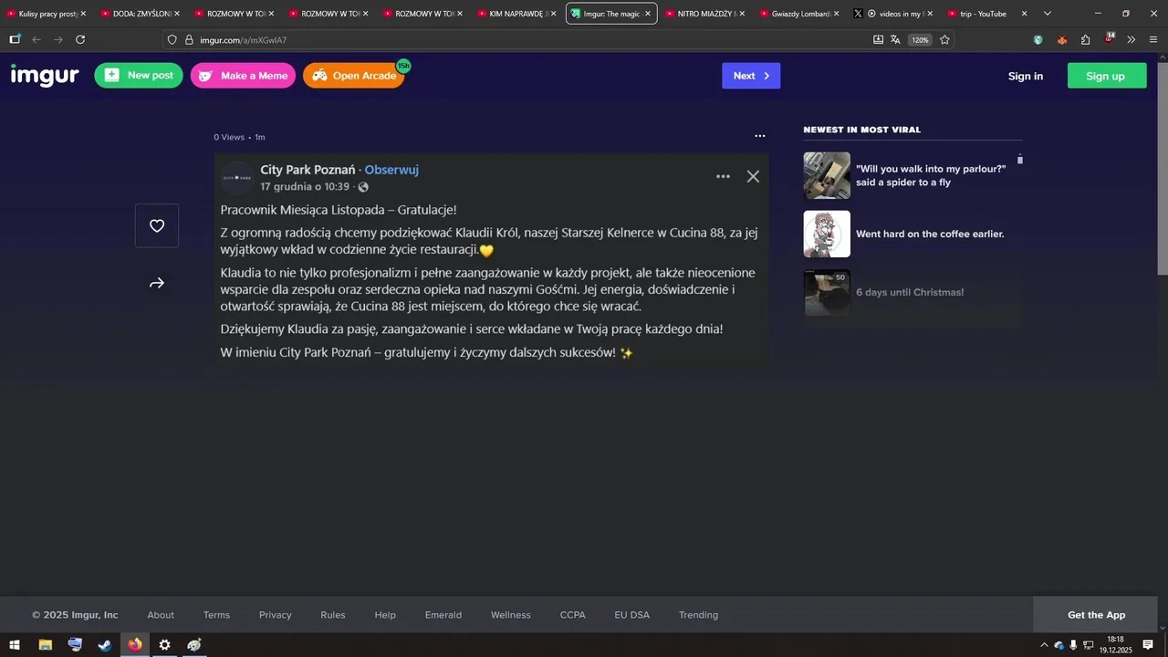1168x657 pixels.
Task: Switch to the Kulisy pracy prostyt tab
Action: pos(47,14)
